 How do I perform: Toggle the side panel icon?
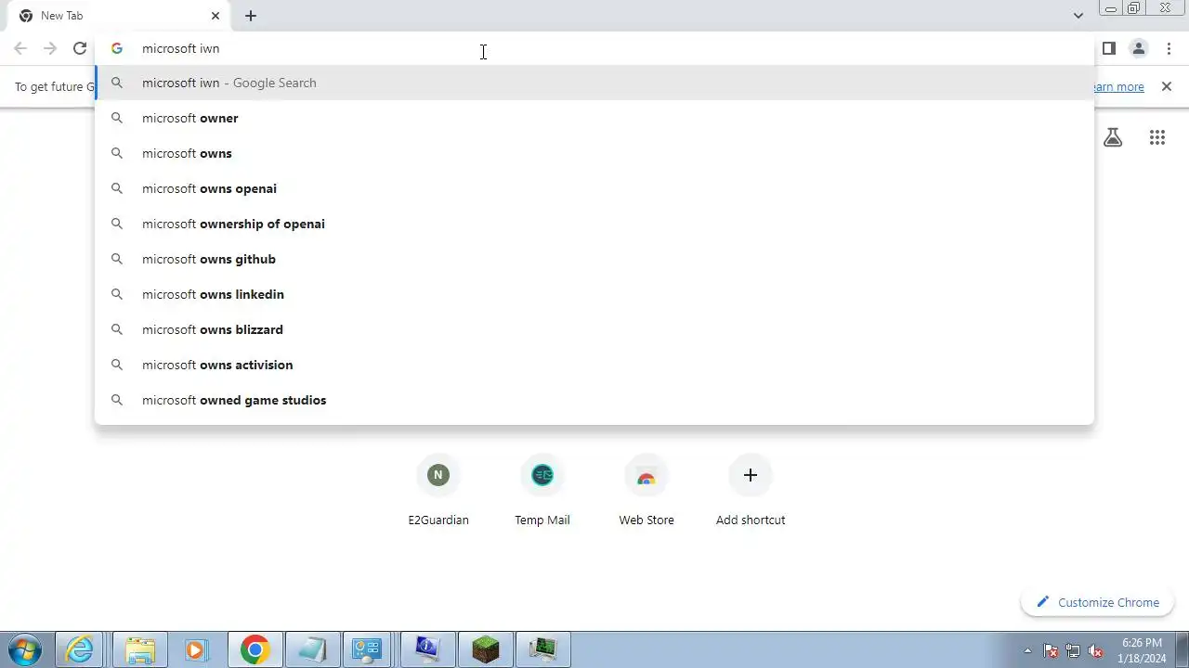pyautogui.click(x=1108, y=48)
